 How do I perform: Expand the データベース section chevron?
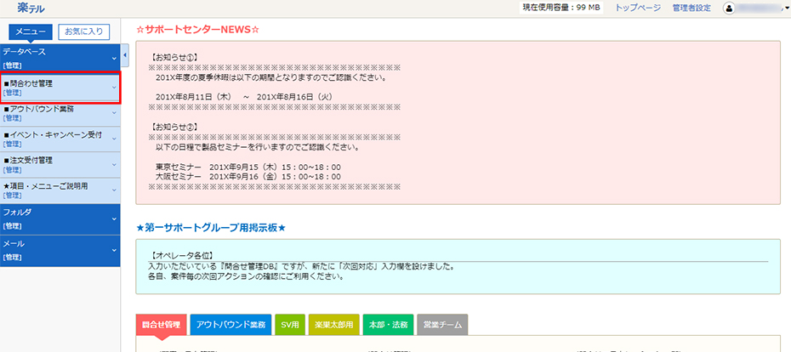[x=114, y=58]
